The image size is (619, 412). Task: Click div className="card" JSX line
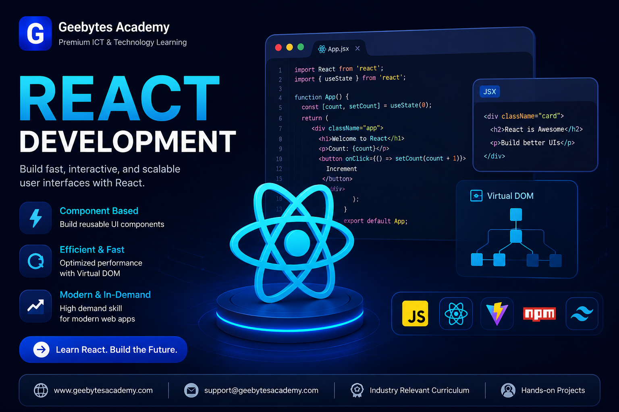tap(523, 116)
